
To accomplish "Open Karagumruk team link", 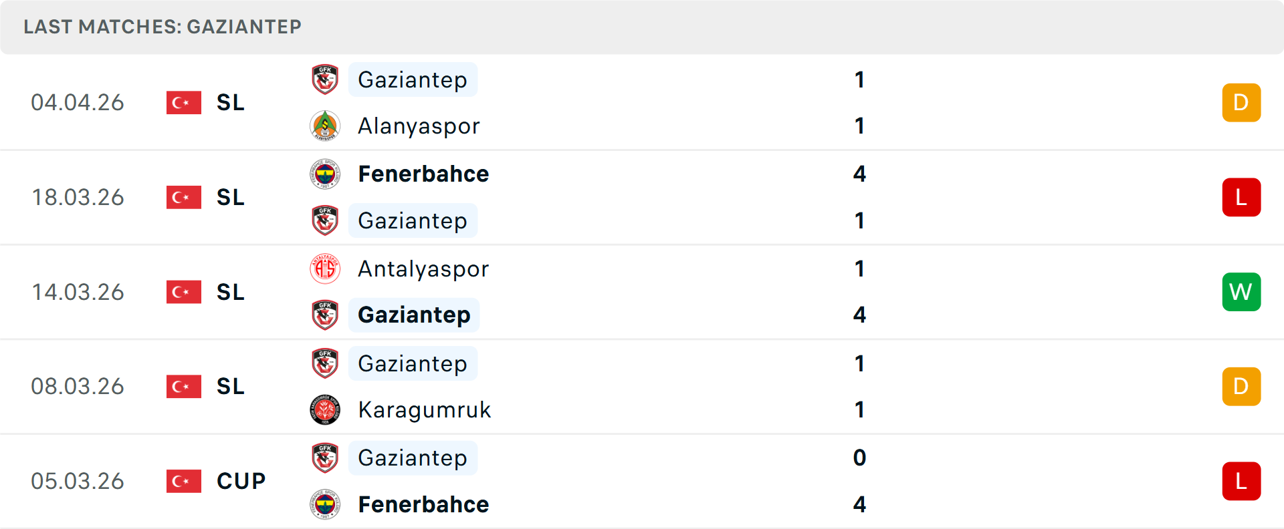I will (x=425, y=409).
